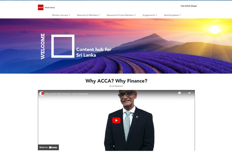Expand Resources for Future Members dropdown
Viewport: 232px width, 155px height.
click(x=121, y=15)
